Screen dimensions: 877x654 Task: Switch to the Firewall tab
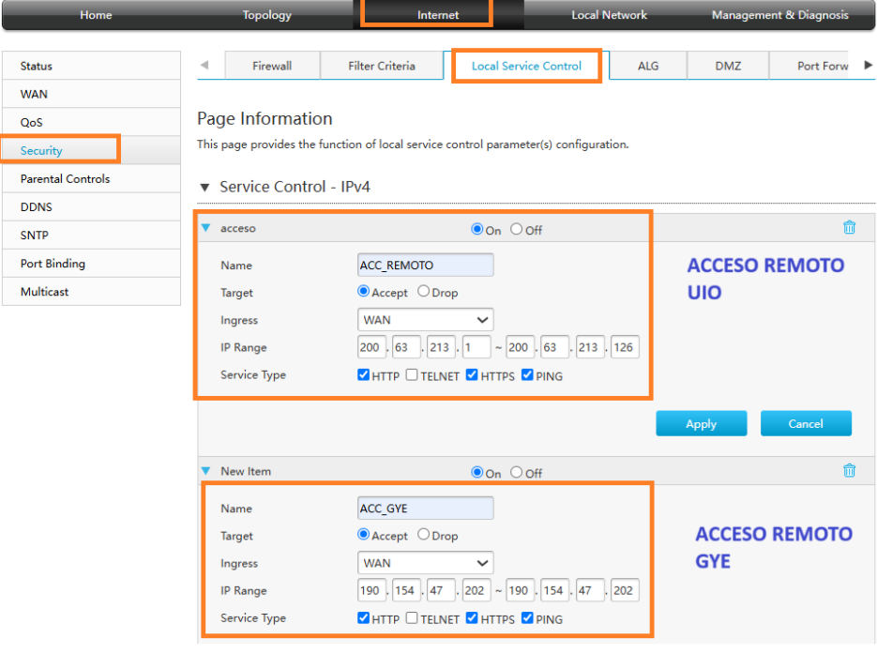(271, 66)
